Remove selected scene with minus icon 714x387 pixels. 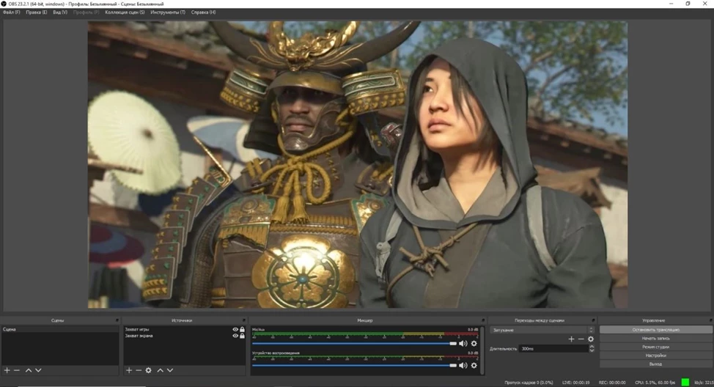coord(17,370)
